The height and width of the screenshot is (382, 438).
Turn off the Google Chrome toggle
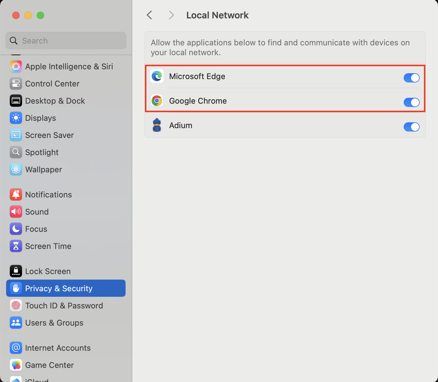click(411, 102)
